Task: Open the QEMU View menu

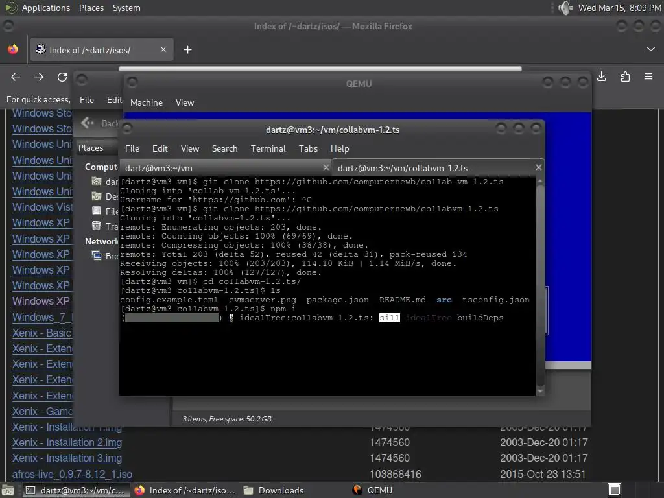Action: [x=185, y=102]
